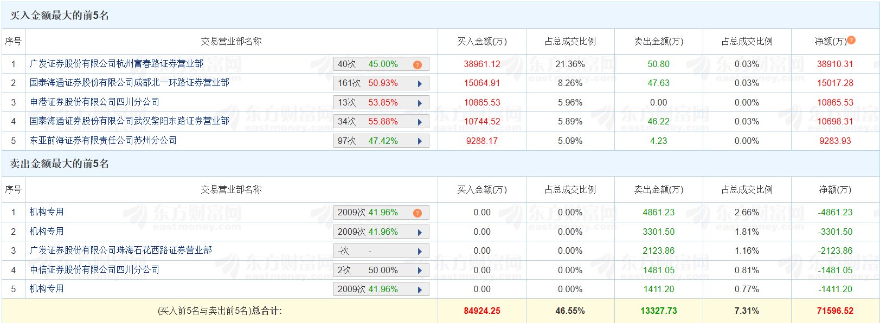This screenshot has width=880, height=323.
Task: Open the 广发证券珠海石花西路证券营业部 link
Action: [120, 251]
